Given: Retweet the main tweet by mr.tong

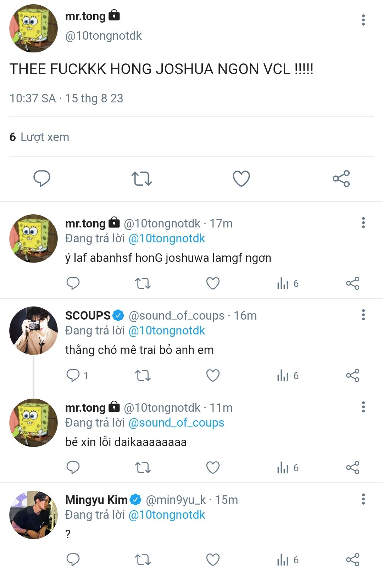Looking at the screenshot, I should [141, 178].
